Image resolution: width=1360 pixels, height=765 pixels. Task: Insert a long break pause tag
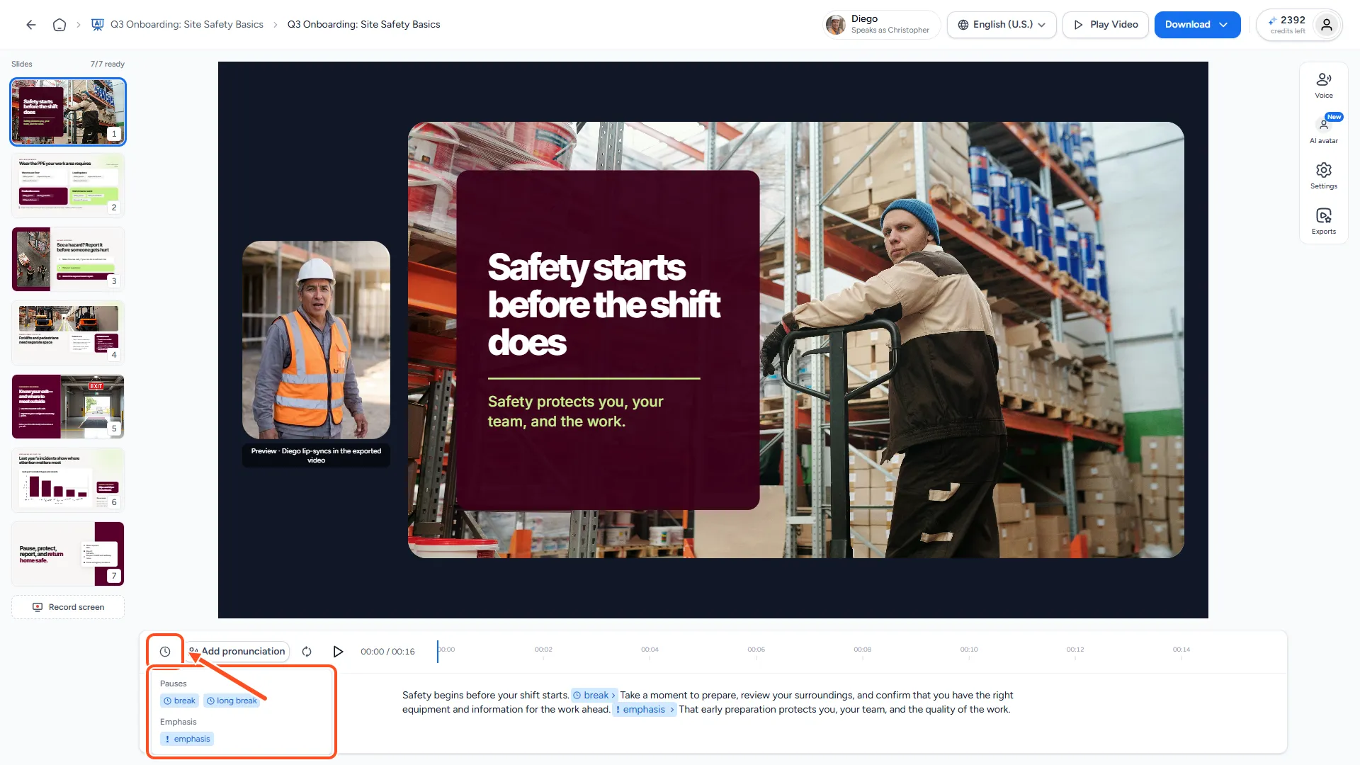(232, 701)
